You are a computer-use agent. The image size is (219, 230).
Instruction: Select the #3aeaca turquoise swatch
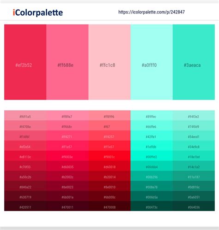(x=194, y=62)
